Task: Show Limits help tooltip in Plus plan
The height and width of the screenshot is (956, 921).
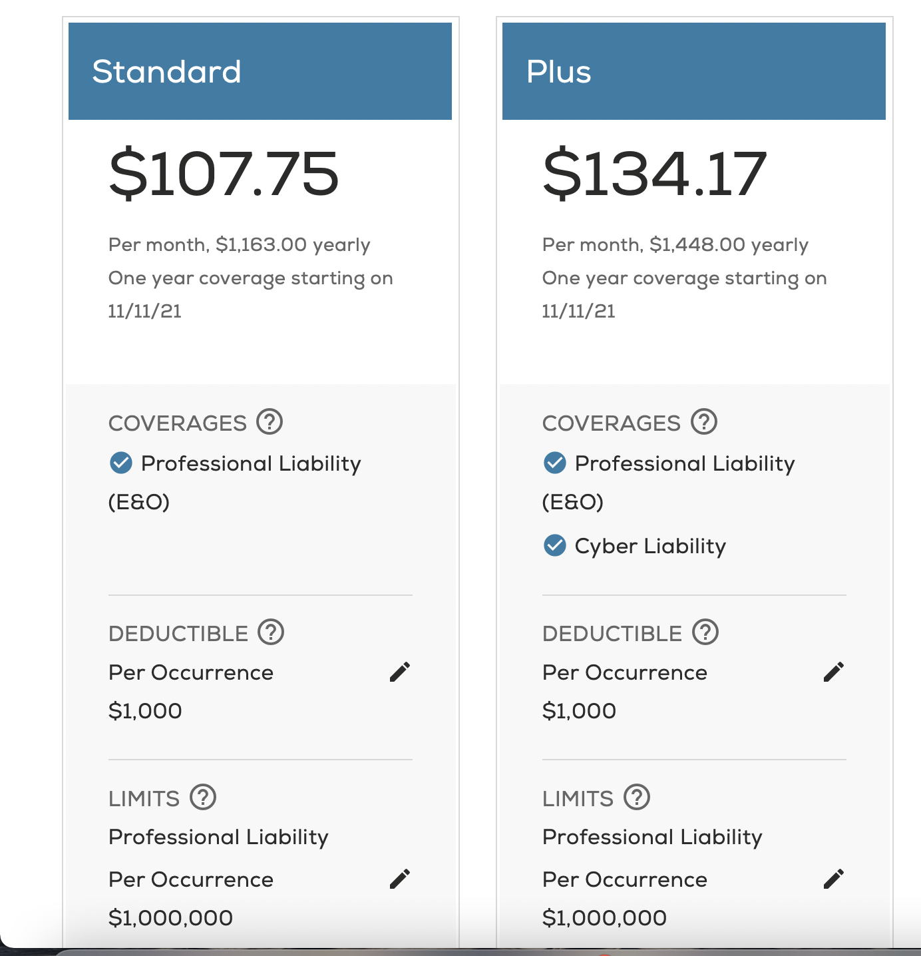Action: [x=637, y=797]
